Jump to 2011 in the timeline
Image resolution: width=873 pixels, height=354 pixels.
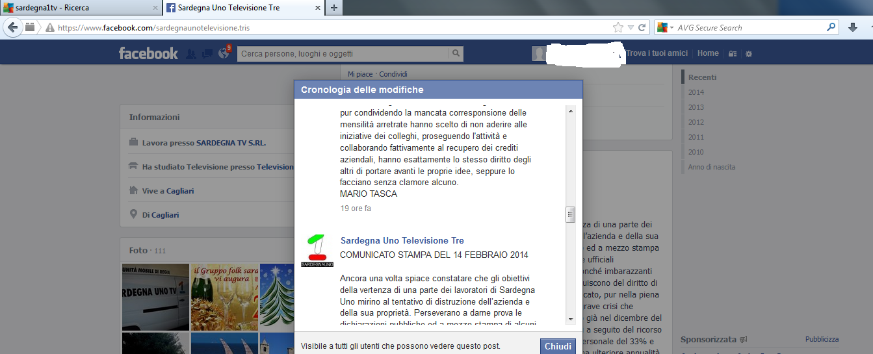click(x=696, y=137)
